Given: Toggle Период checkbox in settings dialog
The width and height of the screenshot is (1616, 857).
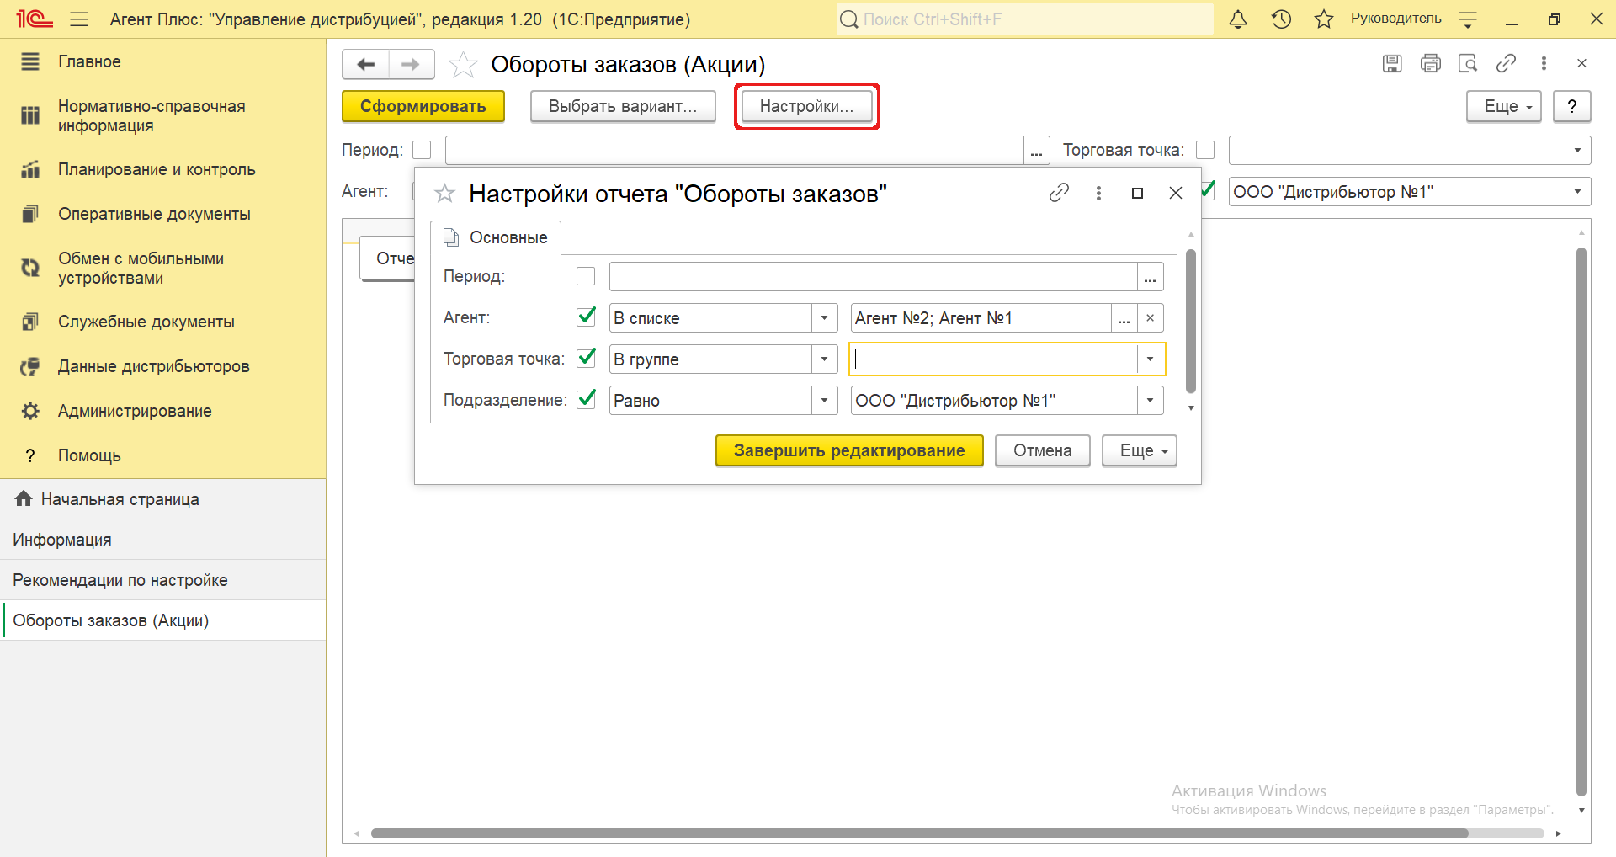Looking at the screenshot, I should pyautogui.click(x=586, y=276).
